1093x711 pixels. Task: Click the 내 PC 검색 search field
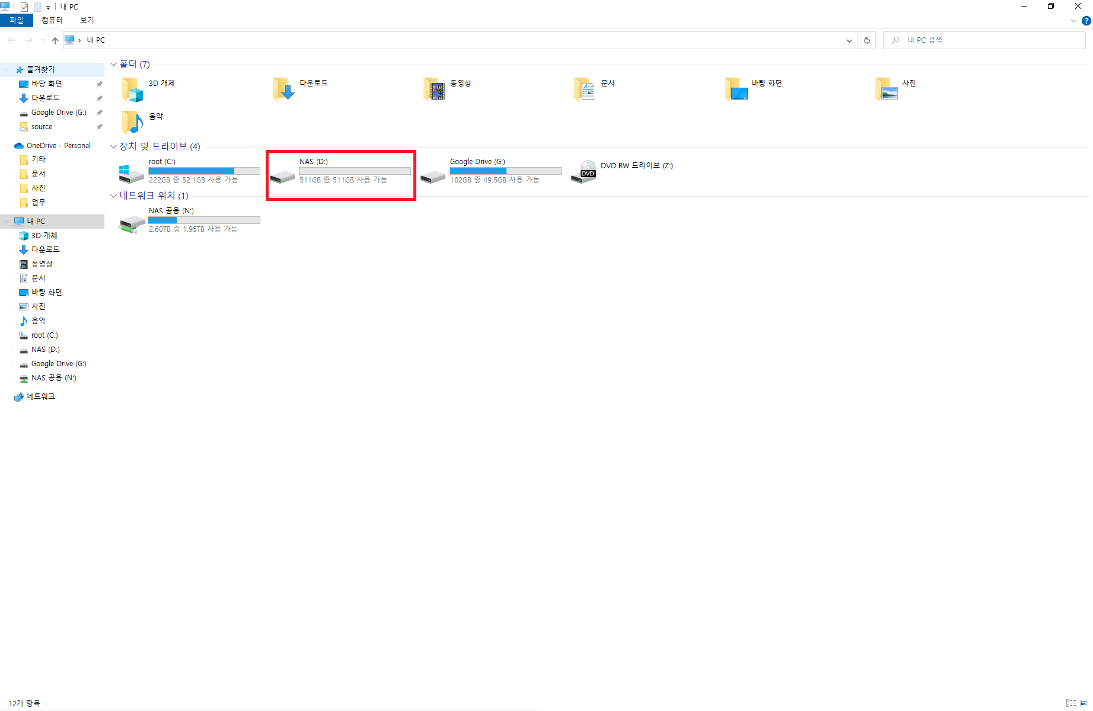(984, 40)
